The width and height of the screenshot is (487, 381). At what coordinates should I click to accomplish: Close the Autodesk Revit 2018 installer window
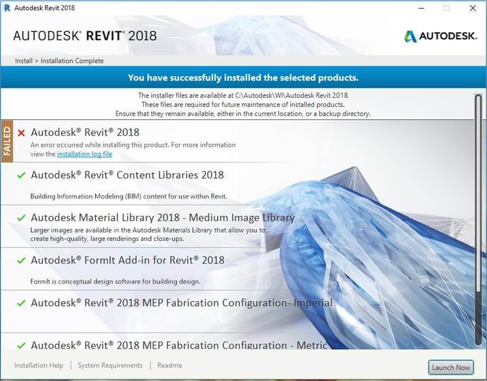[x=473, y=8]
